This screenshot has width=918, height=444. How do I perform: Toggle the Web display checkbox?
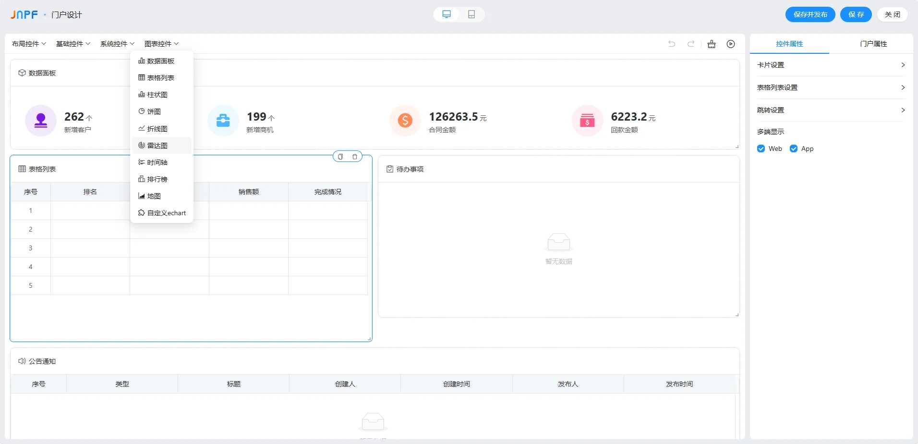[761, 149]
